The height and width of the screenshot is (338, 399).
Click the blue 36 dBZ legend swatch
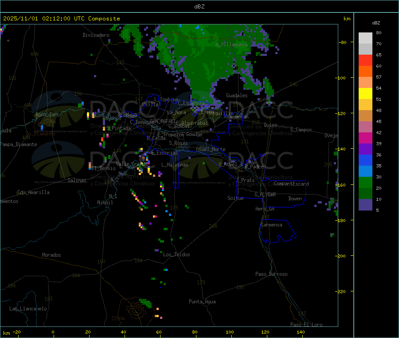(x=365, y=160)
